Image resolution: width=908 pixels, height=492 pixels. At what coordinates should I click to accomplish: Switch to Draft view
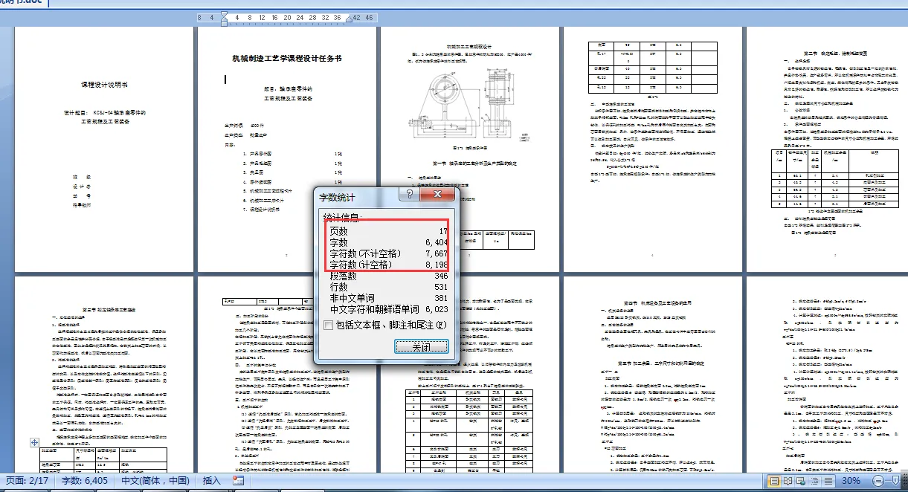[x=830, y=481]
